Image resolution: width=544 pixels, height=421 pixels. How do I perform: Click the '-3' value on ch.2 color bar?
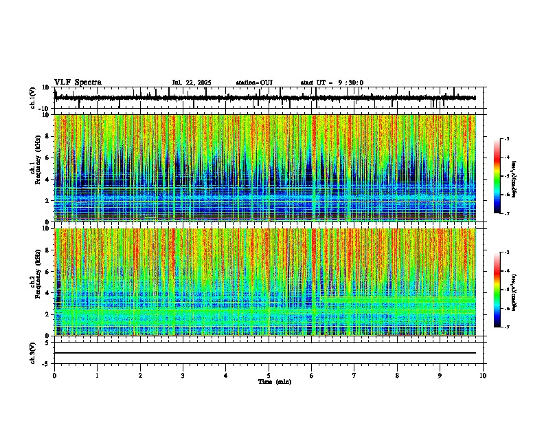click(507, 252)
